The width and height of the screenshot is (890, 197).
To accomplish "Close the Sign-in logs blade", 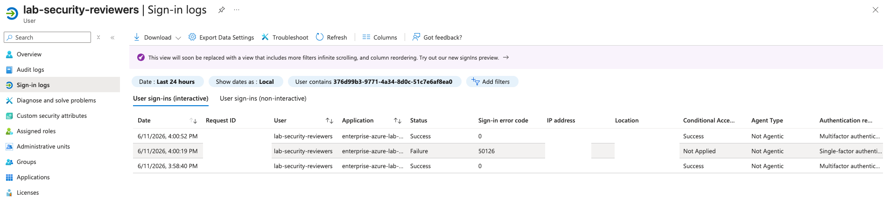I will (876, 10).
